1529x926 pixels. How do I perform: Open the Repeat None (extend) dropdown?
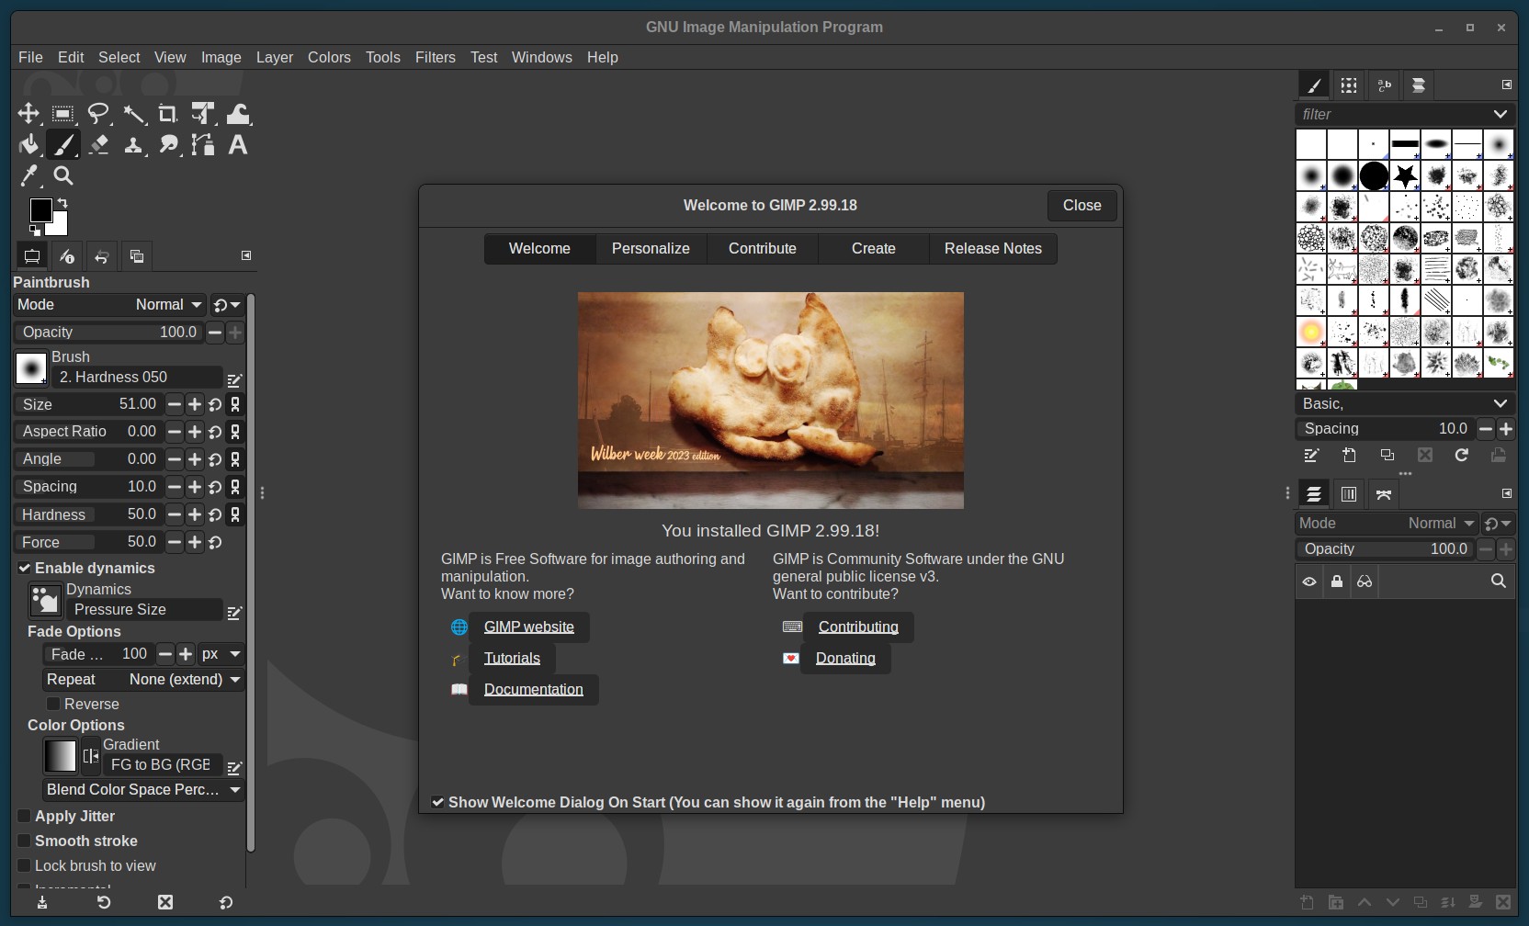(x=143, y=680)
